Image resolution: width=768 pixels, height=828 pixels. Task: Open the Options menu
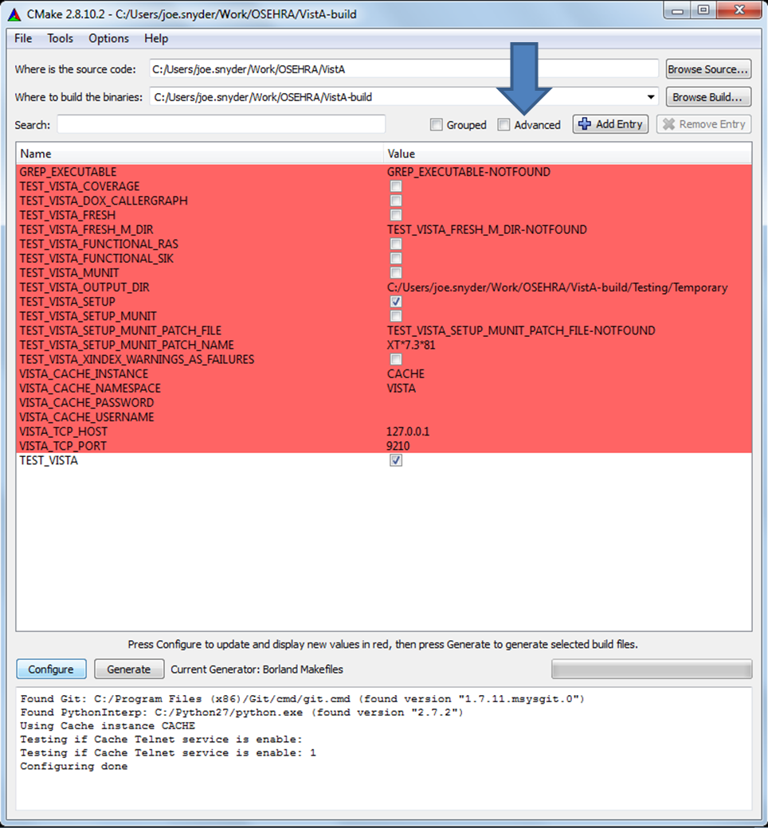tap(108, 38)
